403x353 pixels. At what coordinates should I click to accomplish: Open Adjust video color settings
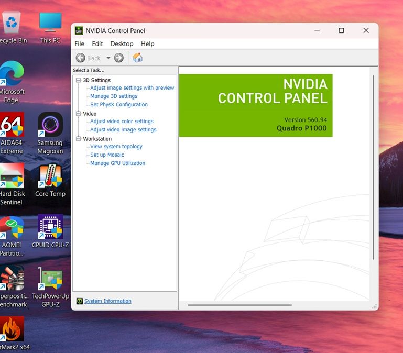tap(122, 122)
